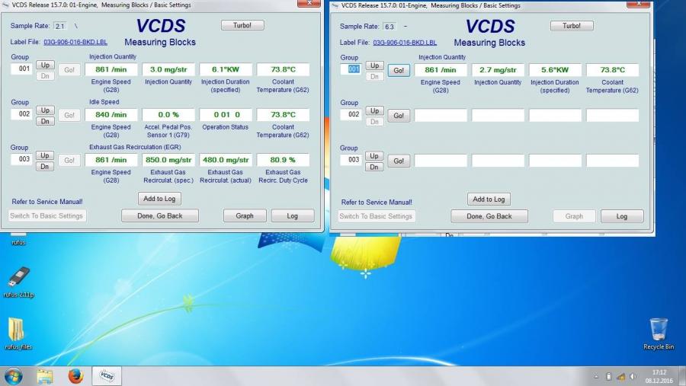Click the network signal icon in system tray
The image size is (686, 386).
coord(620,377)
